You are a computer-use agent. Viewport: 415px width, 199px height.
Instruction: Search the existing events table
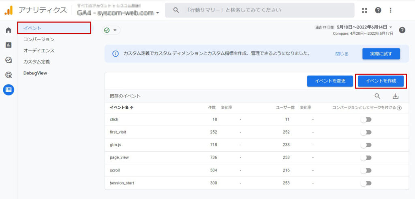(377, 96)
